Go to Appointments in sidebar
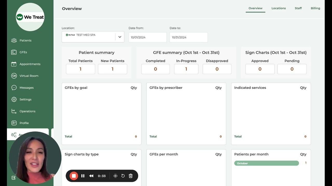The height and width of the screenshot is (186, 332). pos(30,64)
